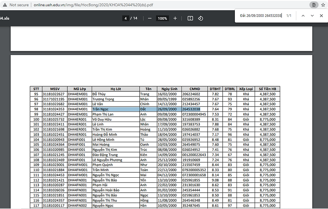Click the date 28/05/2000 in row 104
Screen dimensions: 328x209
(167, 140)
